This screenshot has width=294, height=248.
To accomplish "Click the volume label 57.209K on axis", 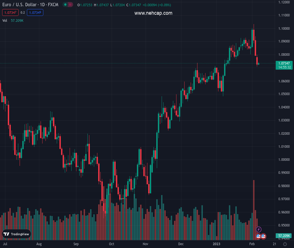I will [284, 236].
